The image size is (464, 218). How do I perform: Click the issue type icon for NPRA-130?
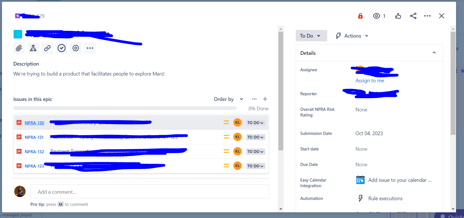19,122
